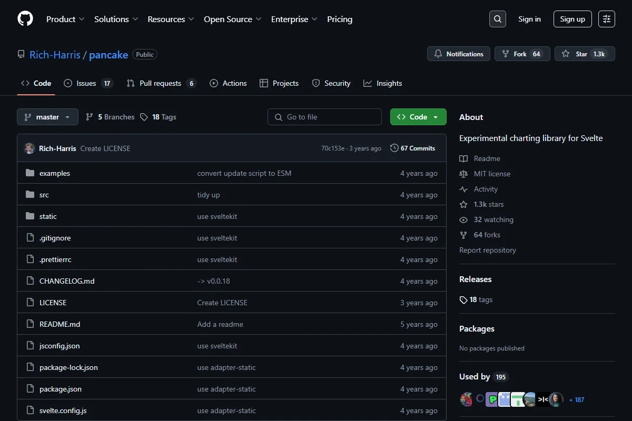Expand the master branch dropdown
632x421 pixels.
(47, 117)
